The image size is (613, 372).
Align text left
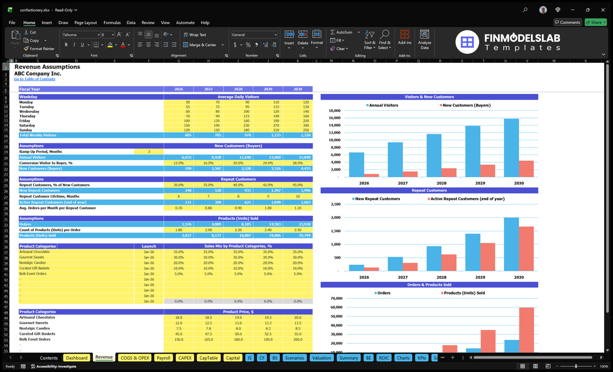[x=140, y=45]
